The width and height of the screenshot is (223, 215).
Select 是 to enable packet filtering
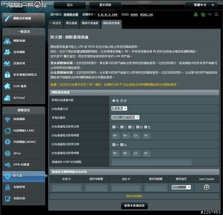[114, 100]
